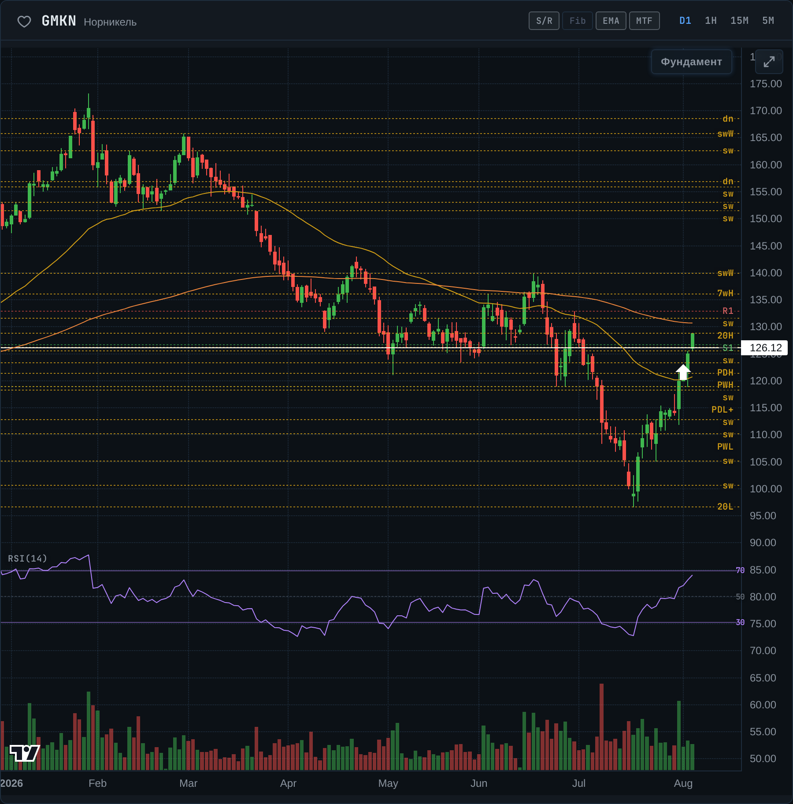Toggle the MTF overlay
The height and width of the screenshot is (804, 793).
645,21
